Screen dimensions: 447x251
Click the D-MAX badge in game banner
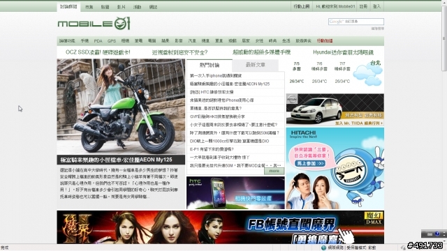[x=374, y=218]
